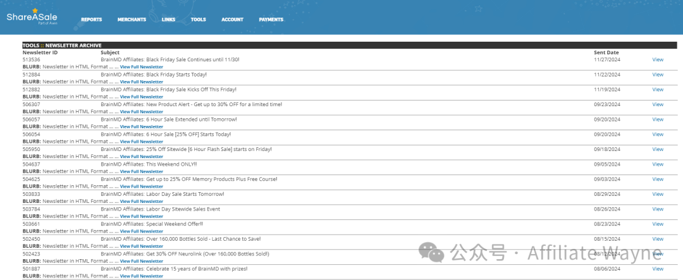Select subject 'Labor Day Sitewide Sales Event'

160,209
